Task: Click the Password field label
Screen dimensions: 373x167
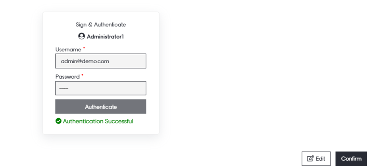Action: pyautogui.click(x=67, y=76)
